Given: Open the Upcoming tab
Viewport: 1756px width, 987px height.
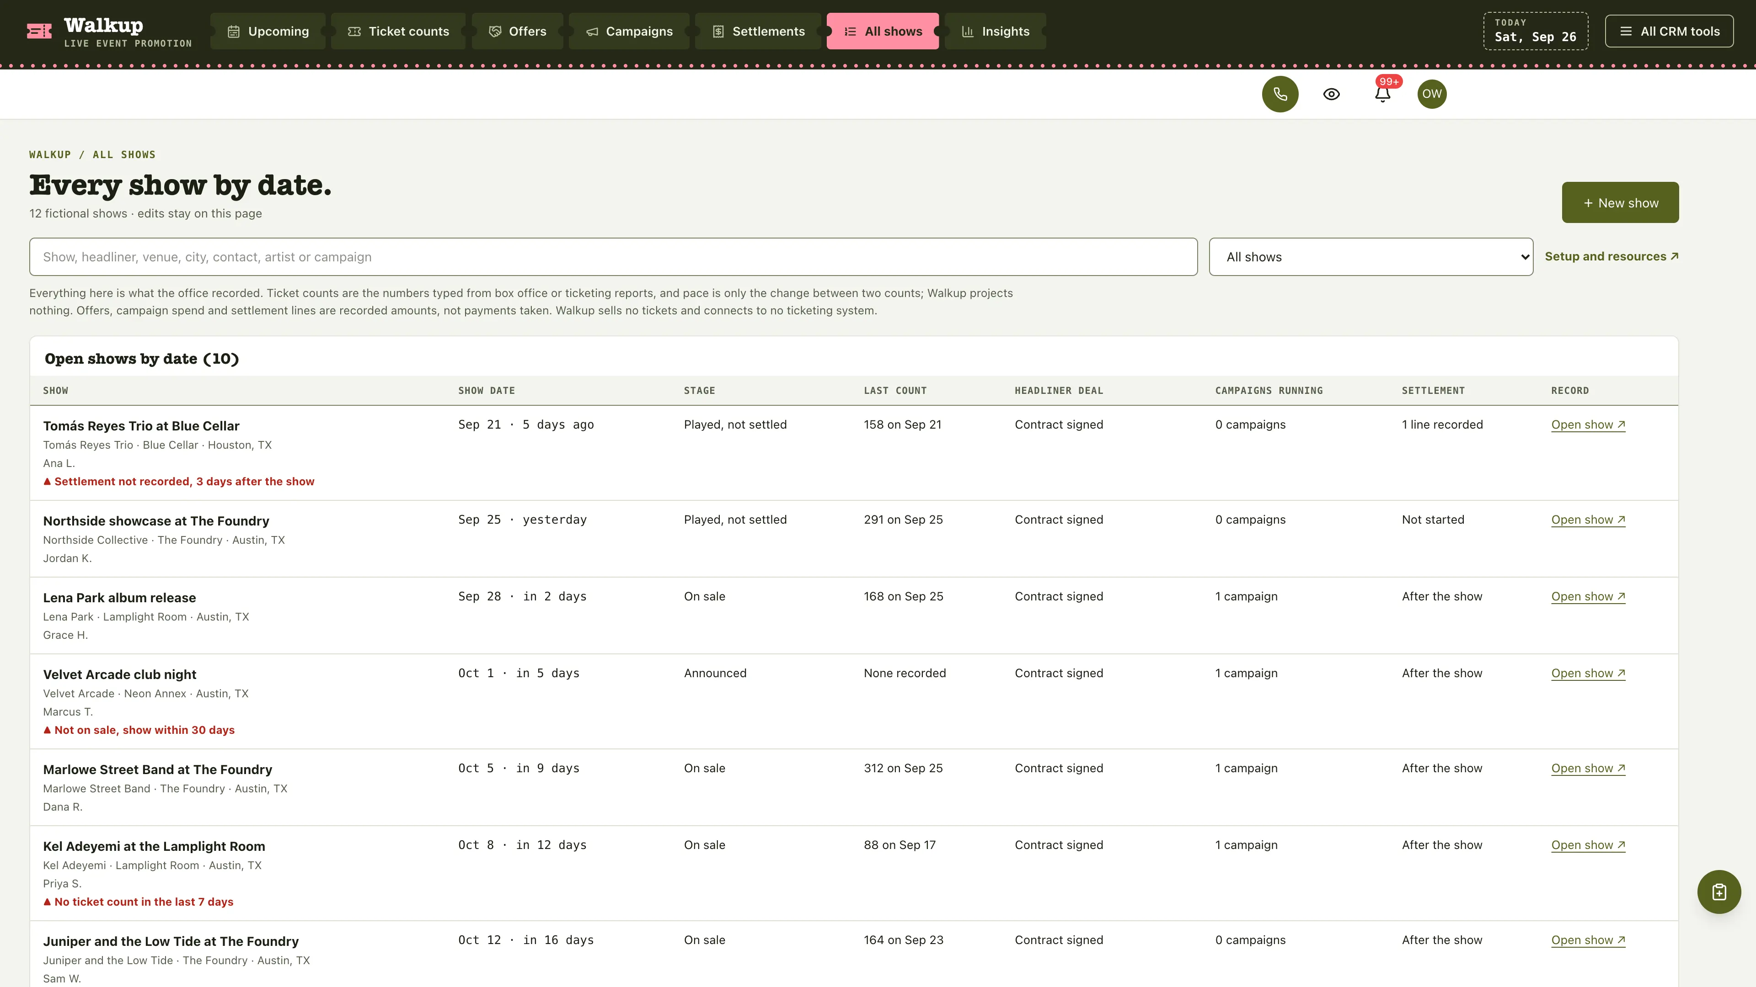Looking at the screenshot, I should [x=268, y=32].
